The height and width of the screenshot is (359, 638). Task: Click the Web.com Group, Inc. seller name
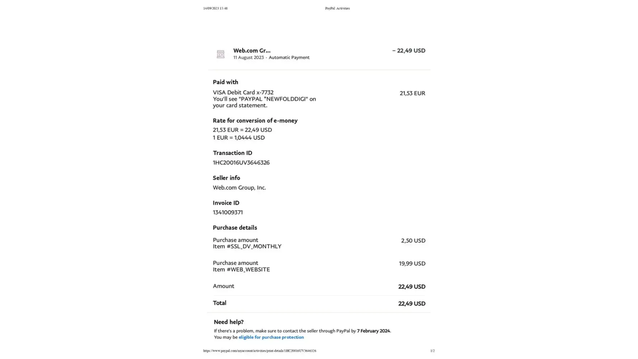click(239, 188)
